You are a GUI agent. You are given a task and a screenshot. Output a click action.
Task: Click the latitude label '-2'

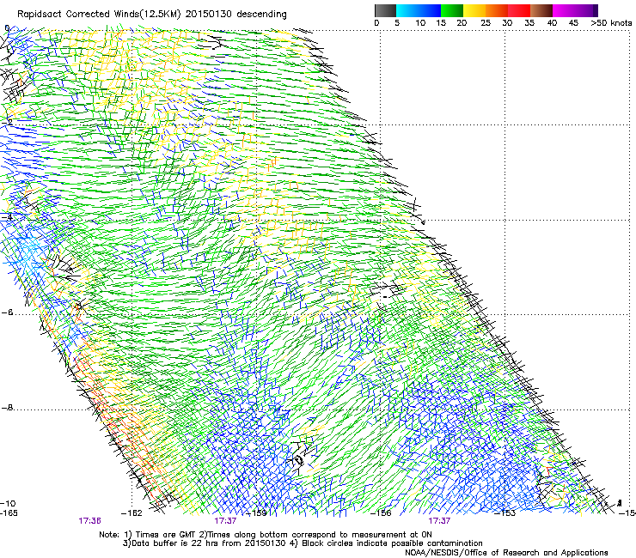click(7, 123)
